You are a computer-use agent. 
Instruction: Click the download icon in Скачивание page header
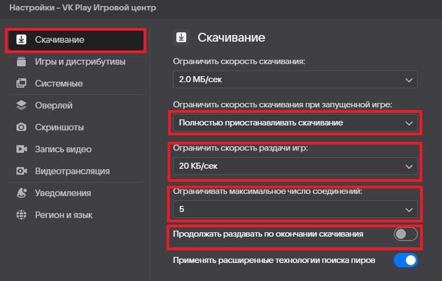[x=181, y=37]
